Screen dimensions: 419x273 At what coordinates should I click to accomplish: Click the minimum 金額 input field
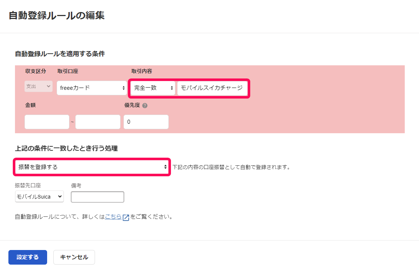point(47,122)
